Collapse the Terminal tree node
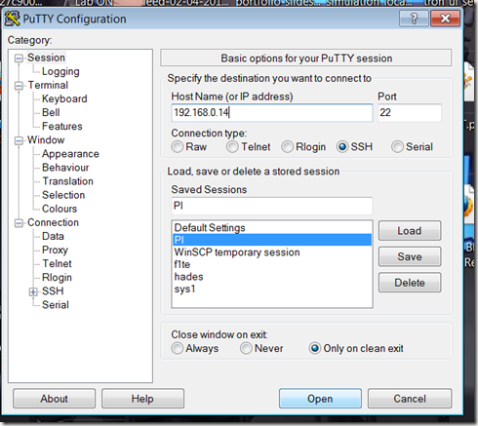 19,86
